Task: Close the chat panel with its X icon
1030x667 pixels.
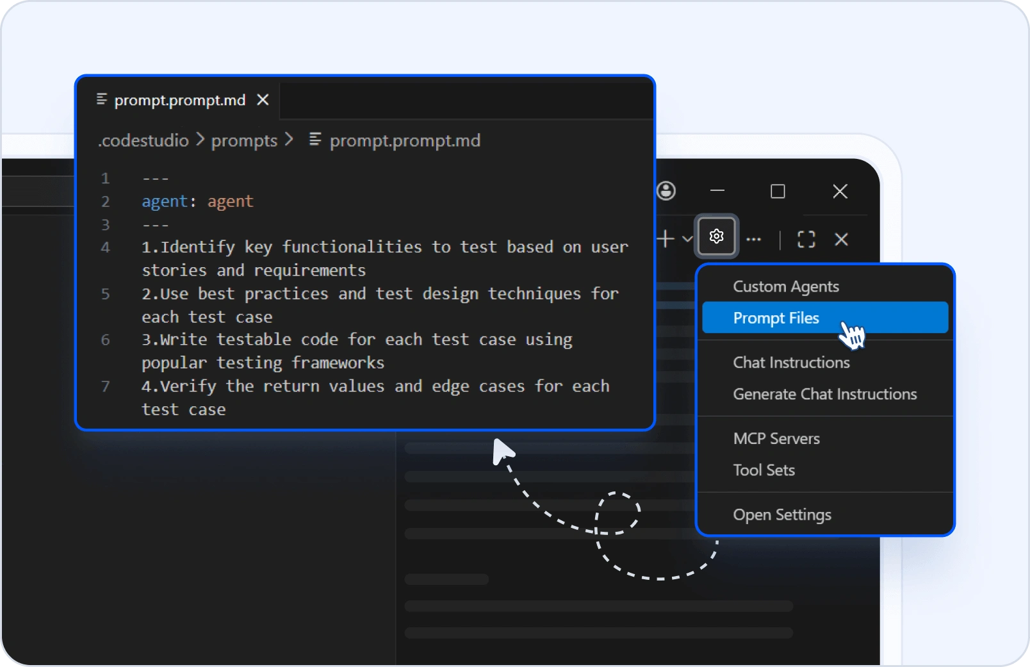Action: point(841,240)
